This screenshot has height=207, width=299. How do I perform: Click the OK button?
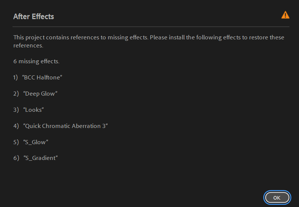(x=277, y=197)
